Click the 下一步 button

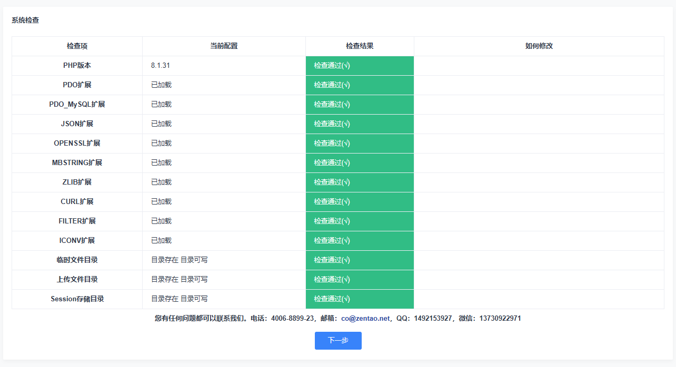(x=338, y=340)
